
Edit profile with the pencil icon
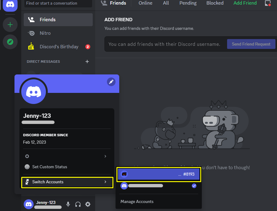[111, 82]
